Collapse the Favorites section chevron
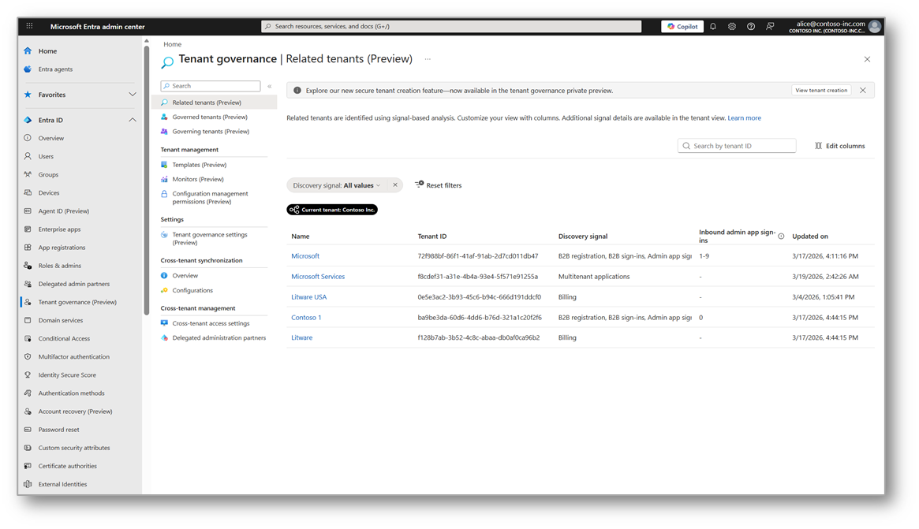 pos(133,95)
